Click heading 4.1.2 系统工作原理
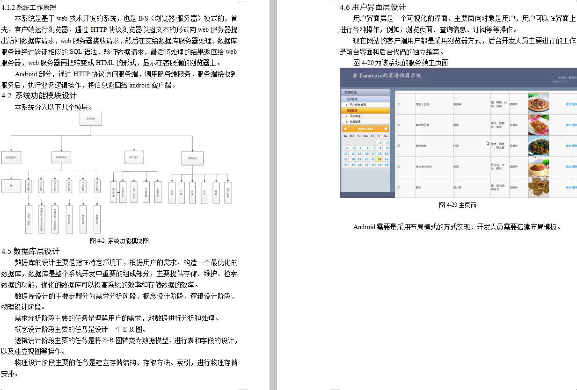 (x=29, y=7)
